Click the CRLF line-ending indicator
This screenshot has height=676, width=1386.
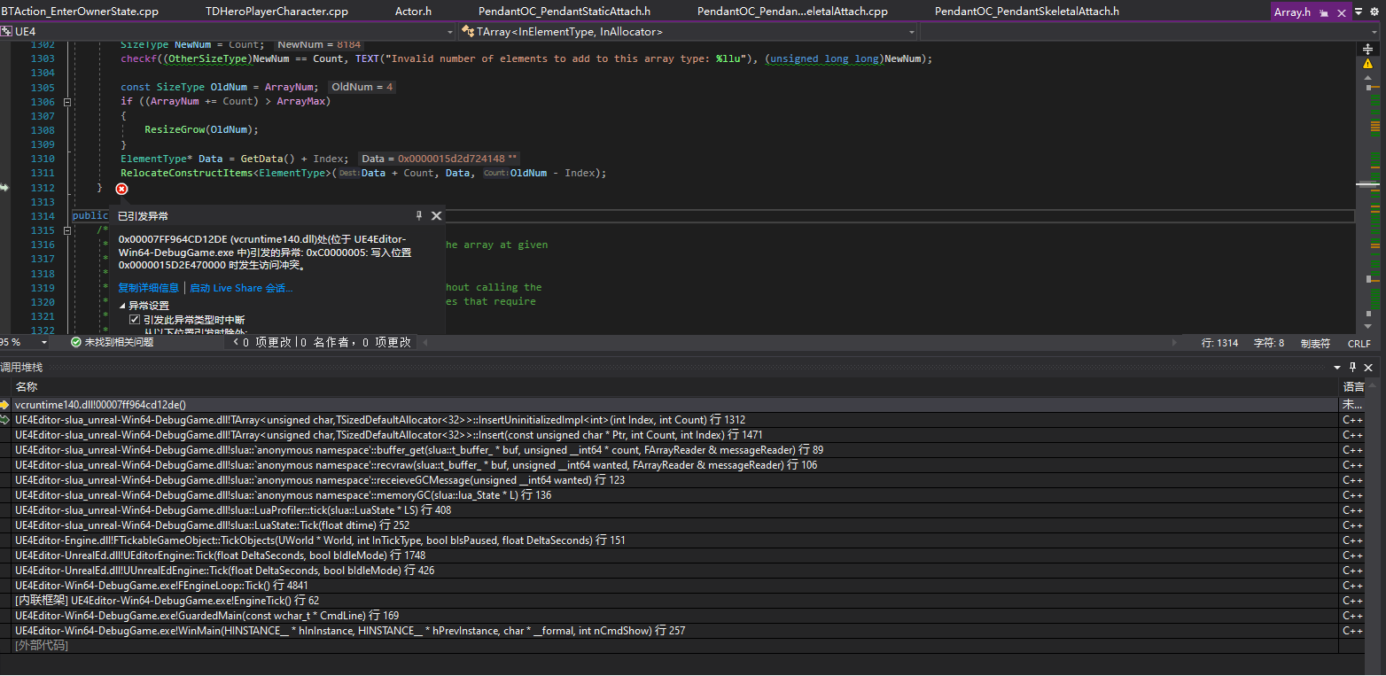(x=1359, y=343)
